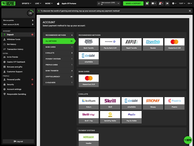Image resolution: width=194 pixels, height=146 pixels.
Task: Click the Make a Deposit button
Action: [x=133, y=3]
